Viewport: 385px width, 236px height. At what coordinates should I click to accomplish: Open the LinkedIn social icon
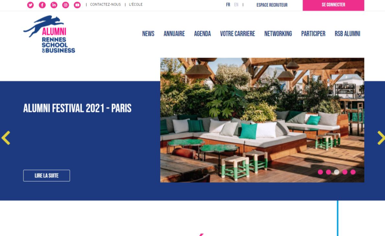[x=54, y=5]
